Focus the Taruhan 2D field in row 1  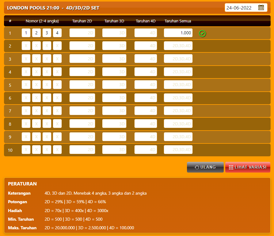(x=82, y=33)
